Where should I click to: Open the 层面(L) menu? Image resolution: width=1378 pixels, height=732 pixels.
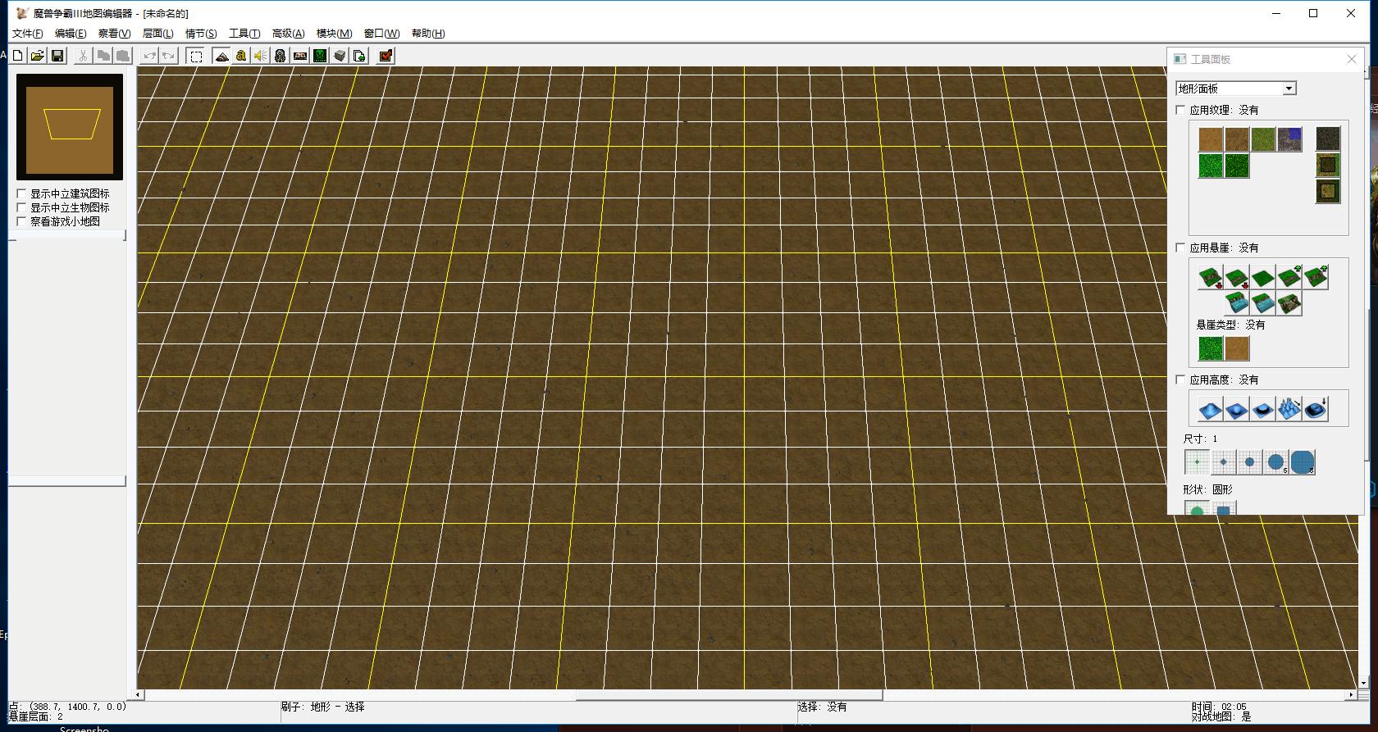pyautogui.click(x=157, y=34)
